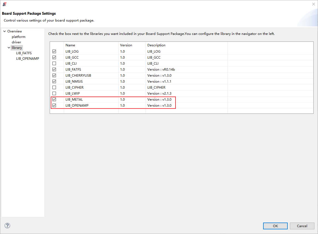Image resolution: width=318 pixels, height=234 pixels.
Task: Select the LIB_LOG name cell
Action: coord(91,52)
